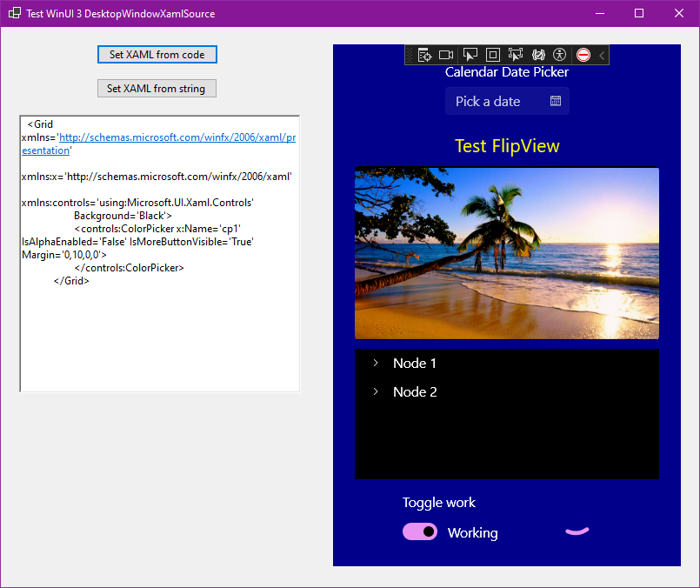
Task: Click the red disable icon in the toolbar
Action: pyautogui.click(x=583, y=54)
